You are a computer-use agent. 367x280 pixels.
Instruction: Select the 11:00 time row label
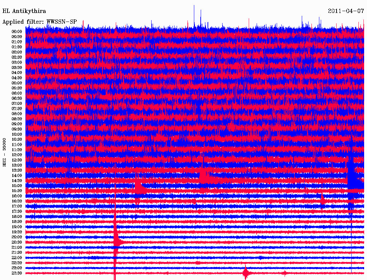tap(17, 145)
